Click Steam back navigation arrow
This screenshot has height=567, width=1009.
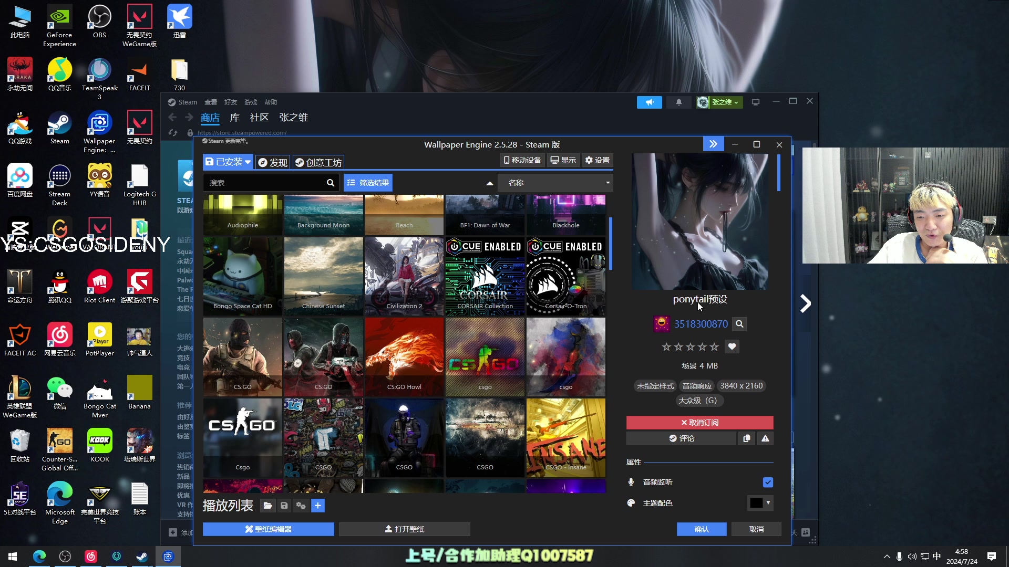(x=172, y=118)
